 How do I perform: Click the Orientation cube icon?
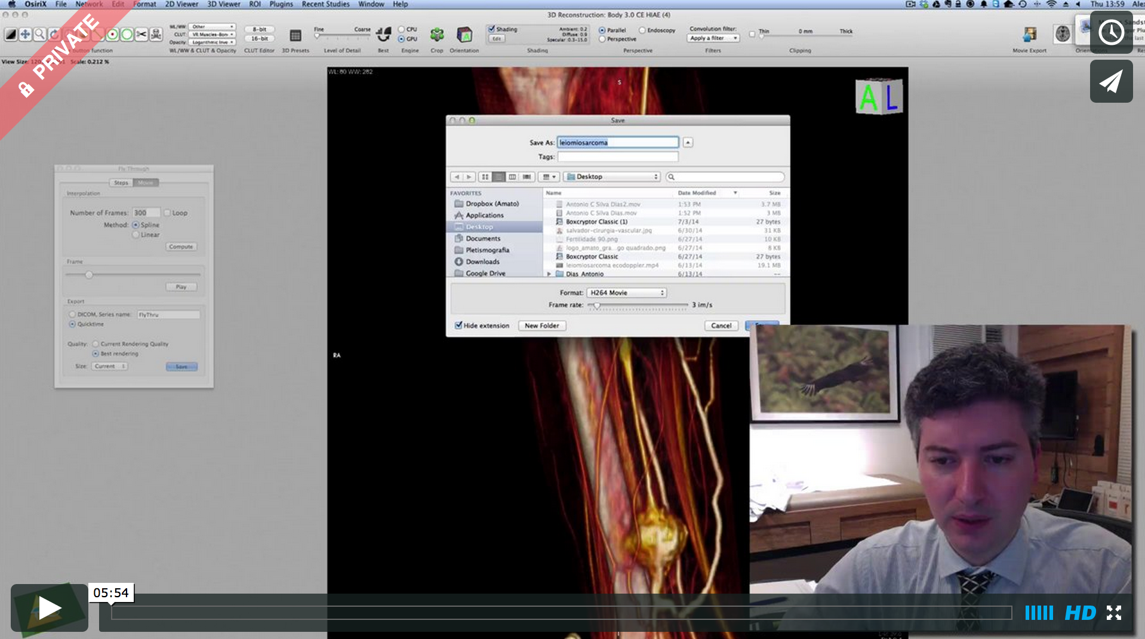click(464, 35)
